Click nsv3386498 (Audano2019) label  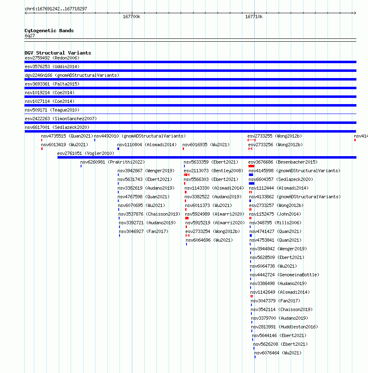click(278, 284)
